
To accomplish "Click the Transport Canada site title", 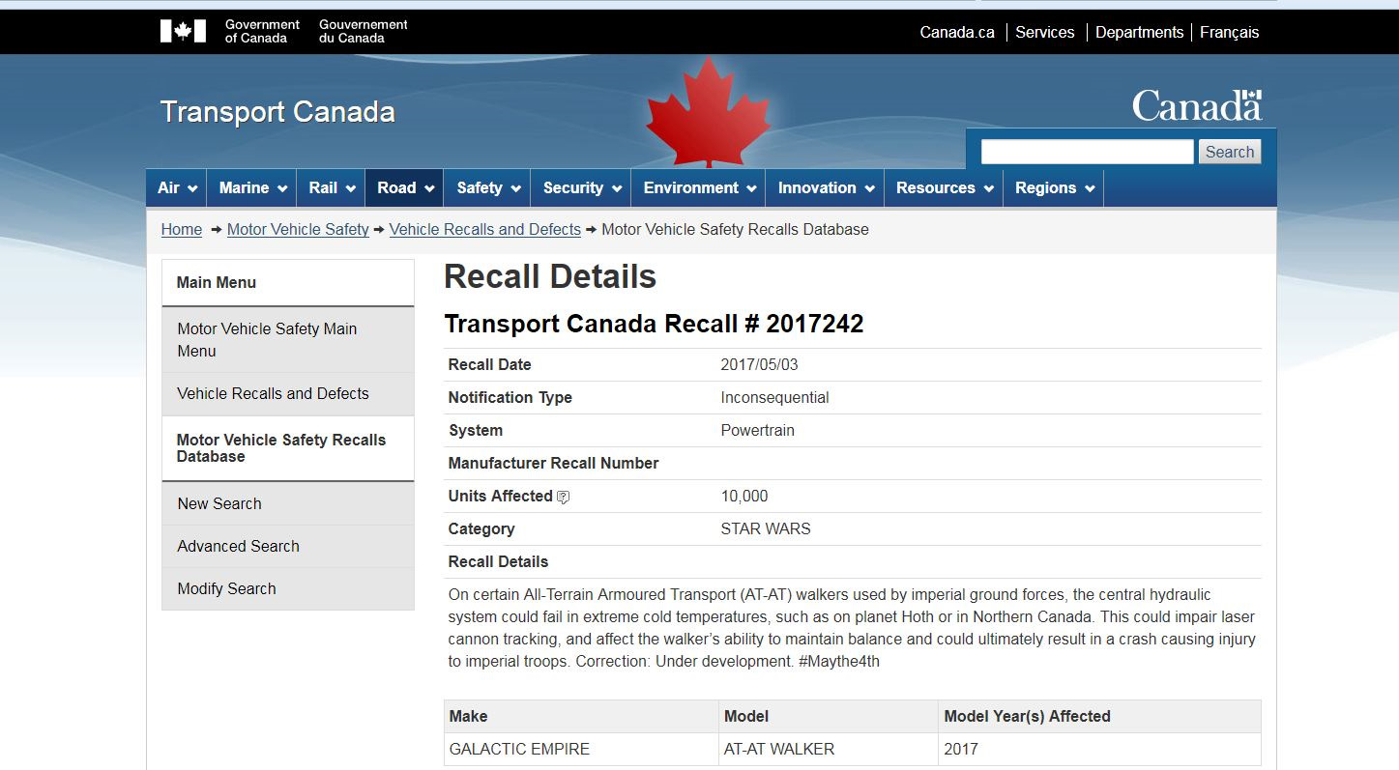I will pos(277,112).
